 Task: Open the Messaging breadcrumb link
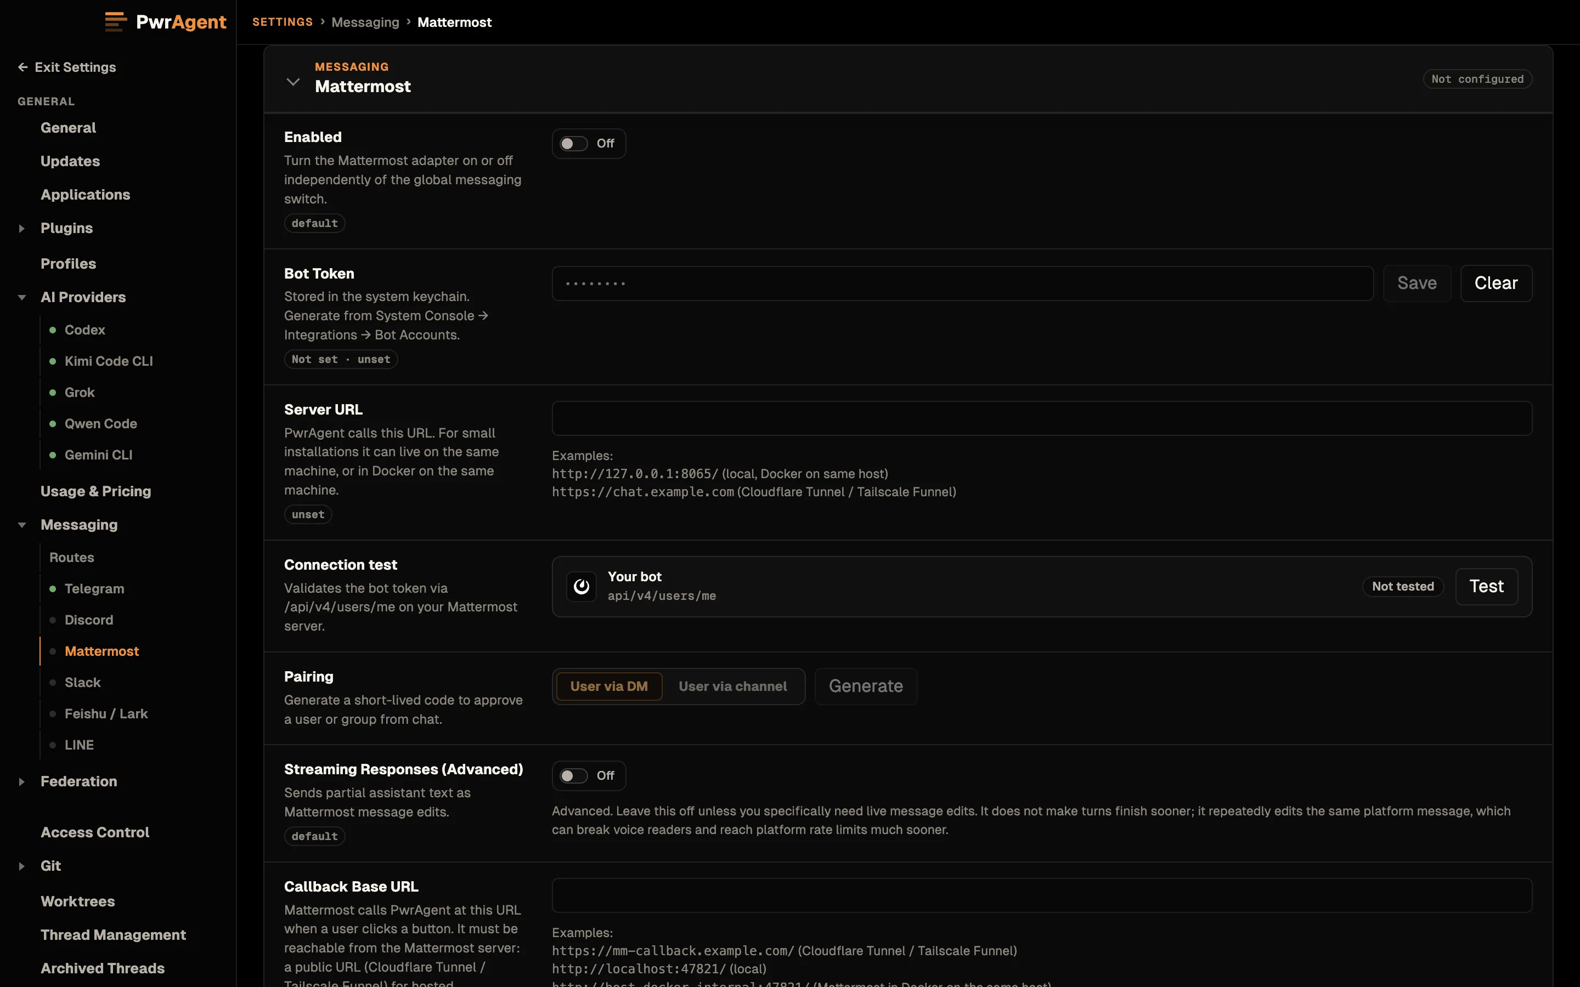pos(365,22)
